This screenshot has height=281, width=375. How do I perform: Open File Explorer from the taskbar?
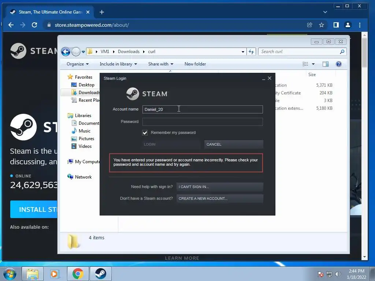[33, 274]
